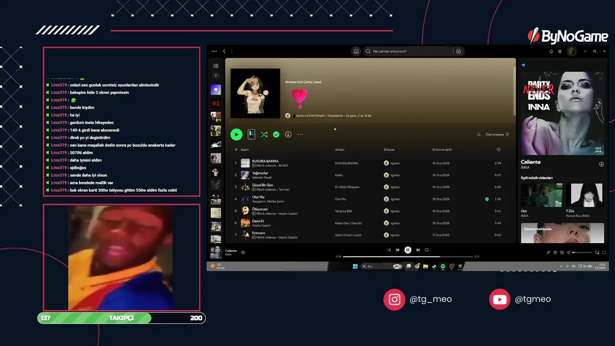Click the 'Ne çalmak istiyorsun?' search field

pos(408,51)
